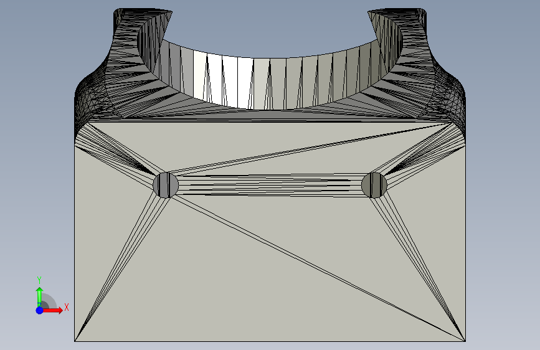Select the right circular hole

pyautogui.click(x=374, y=185)
